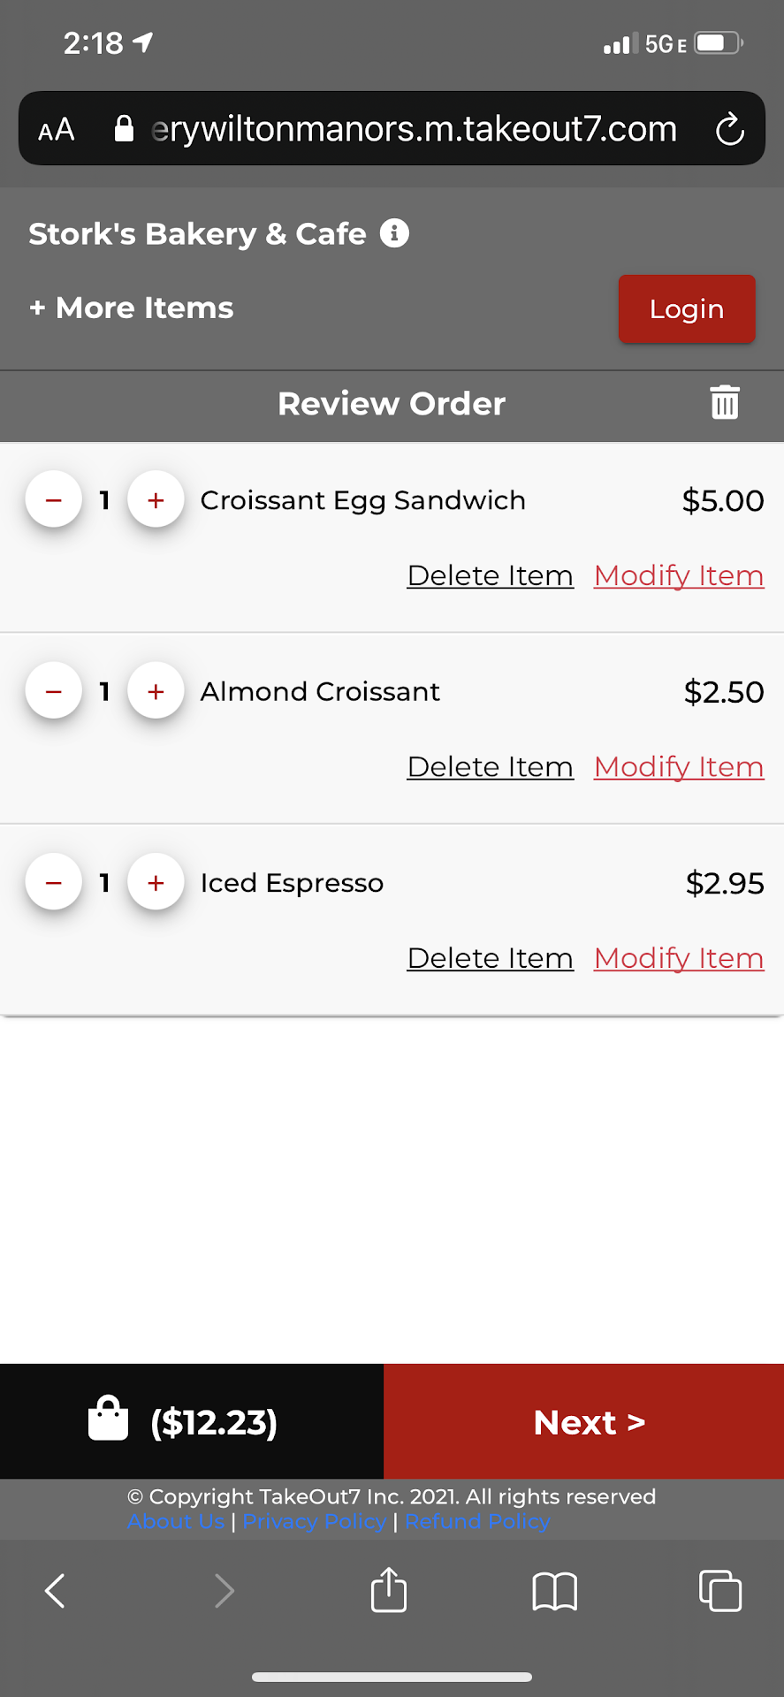
Task: Open the AA text size menu
Action: 57,130
